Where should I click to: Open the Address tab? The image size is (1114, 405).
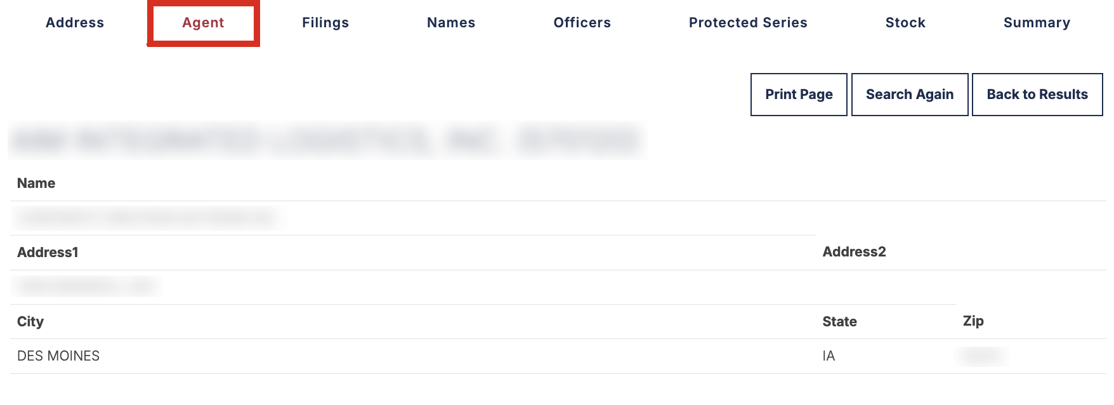tap(75, 23)
